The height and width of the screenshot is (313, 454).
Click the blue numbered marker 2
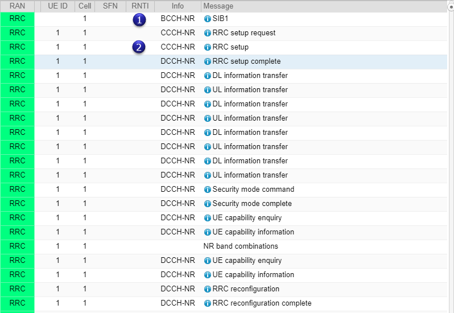click(x=139, y=47)
